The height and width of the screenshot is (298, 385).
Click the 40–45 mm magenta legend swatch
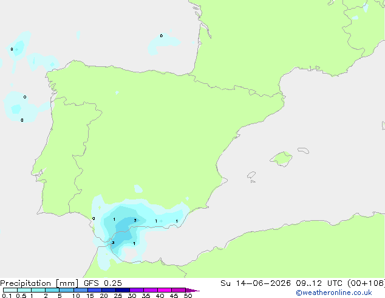point(165,290)
